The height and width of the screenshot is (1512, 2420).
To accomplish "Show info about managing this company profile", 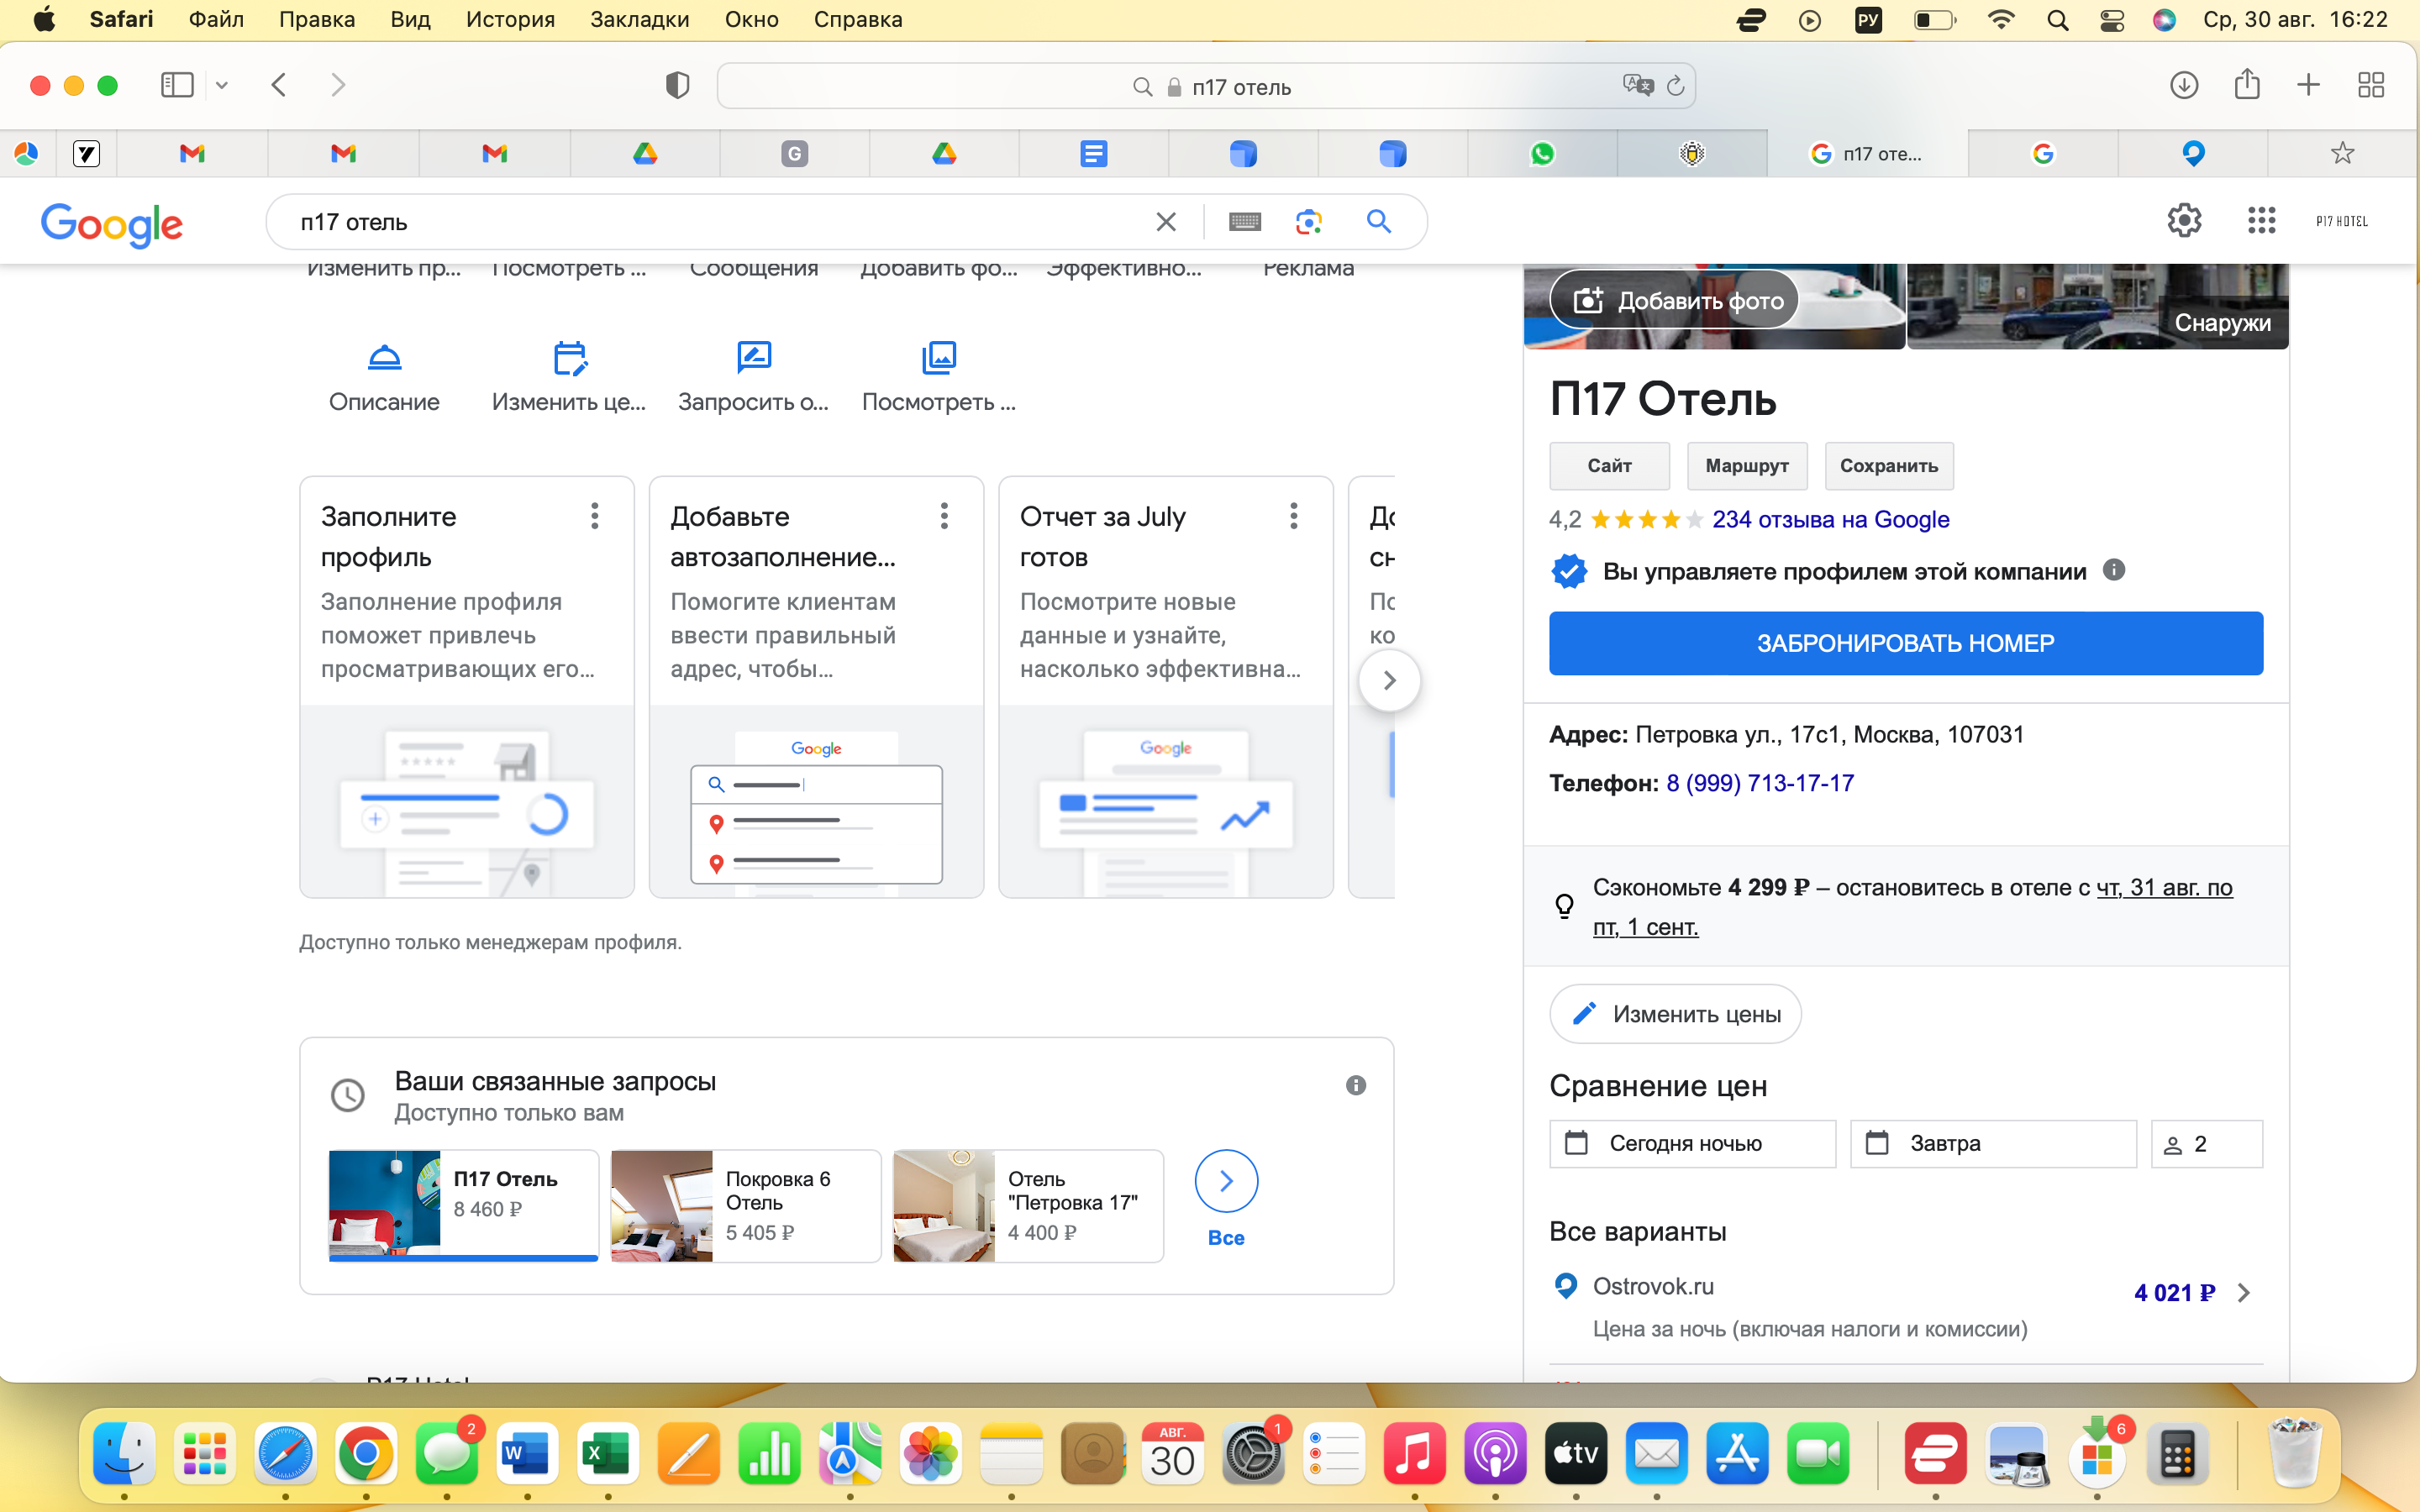I will 2113,570.
